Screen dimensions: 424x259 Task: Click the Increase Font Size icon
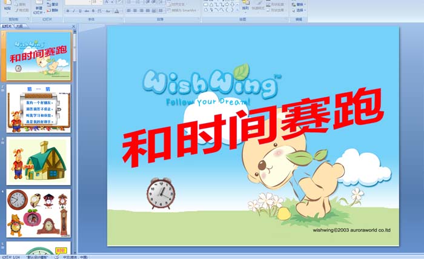click(107, 2)
